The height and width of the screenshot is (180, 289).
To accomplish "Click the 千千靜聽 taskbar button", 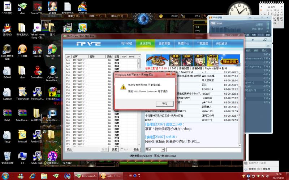I will point(111,176).
